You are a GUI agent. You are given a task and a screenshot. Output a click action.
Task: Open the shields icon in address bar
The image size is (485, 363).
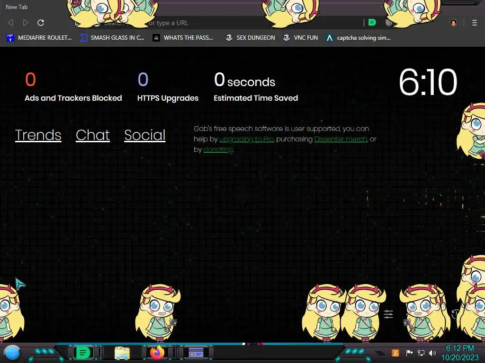(389, 23)
